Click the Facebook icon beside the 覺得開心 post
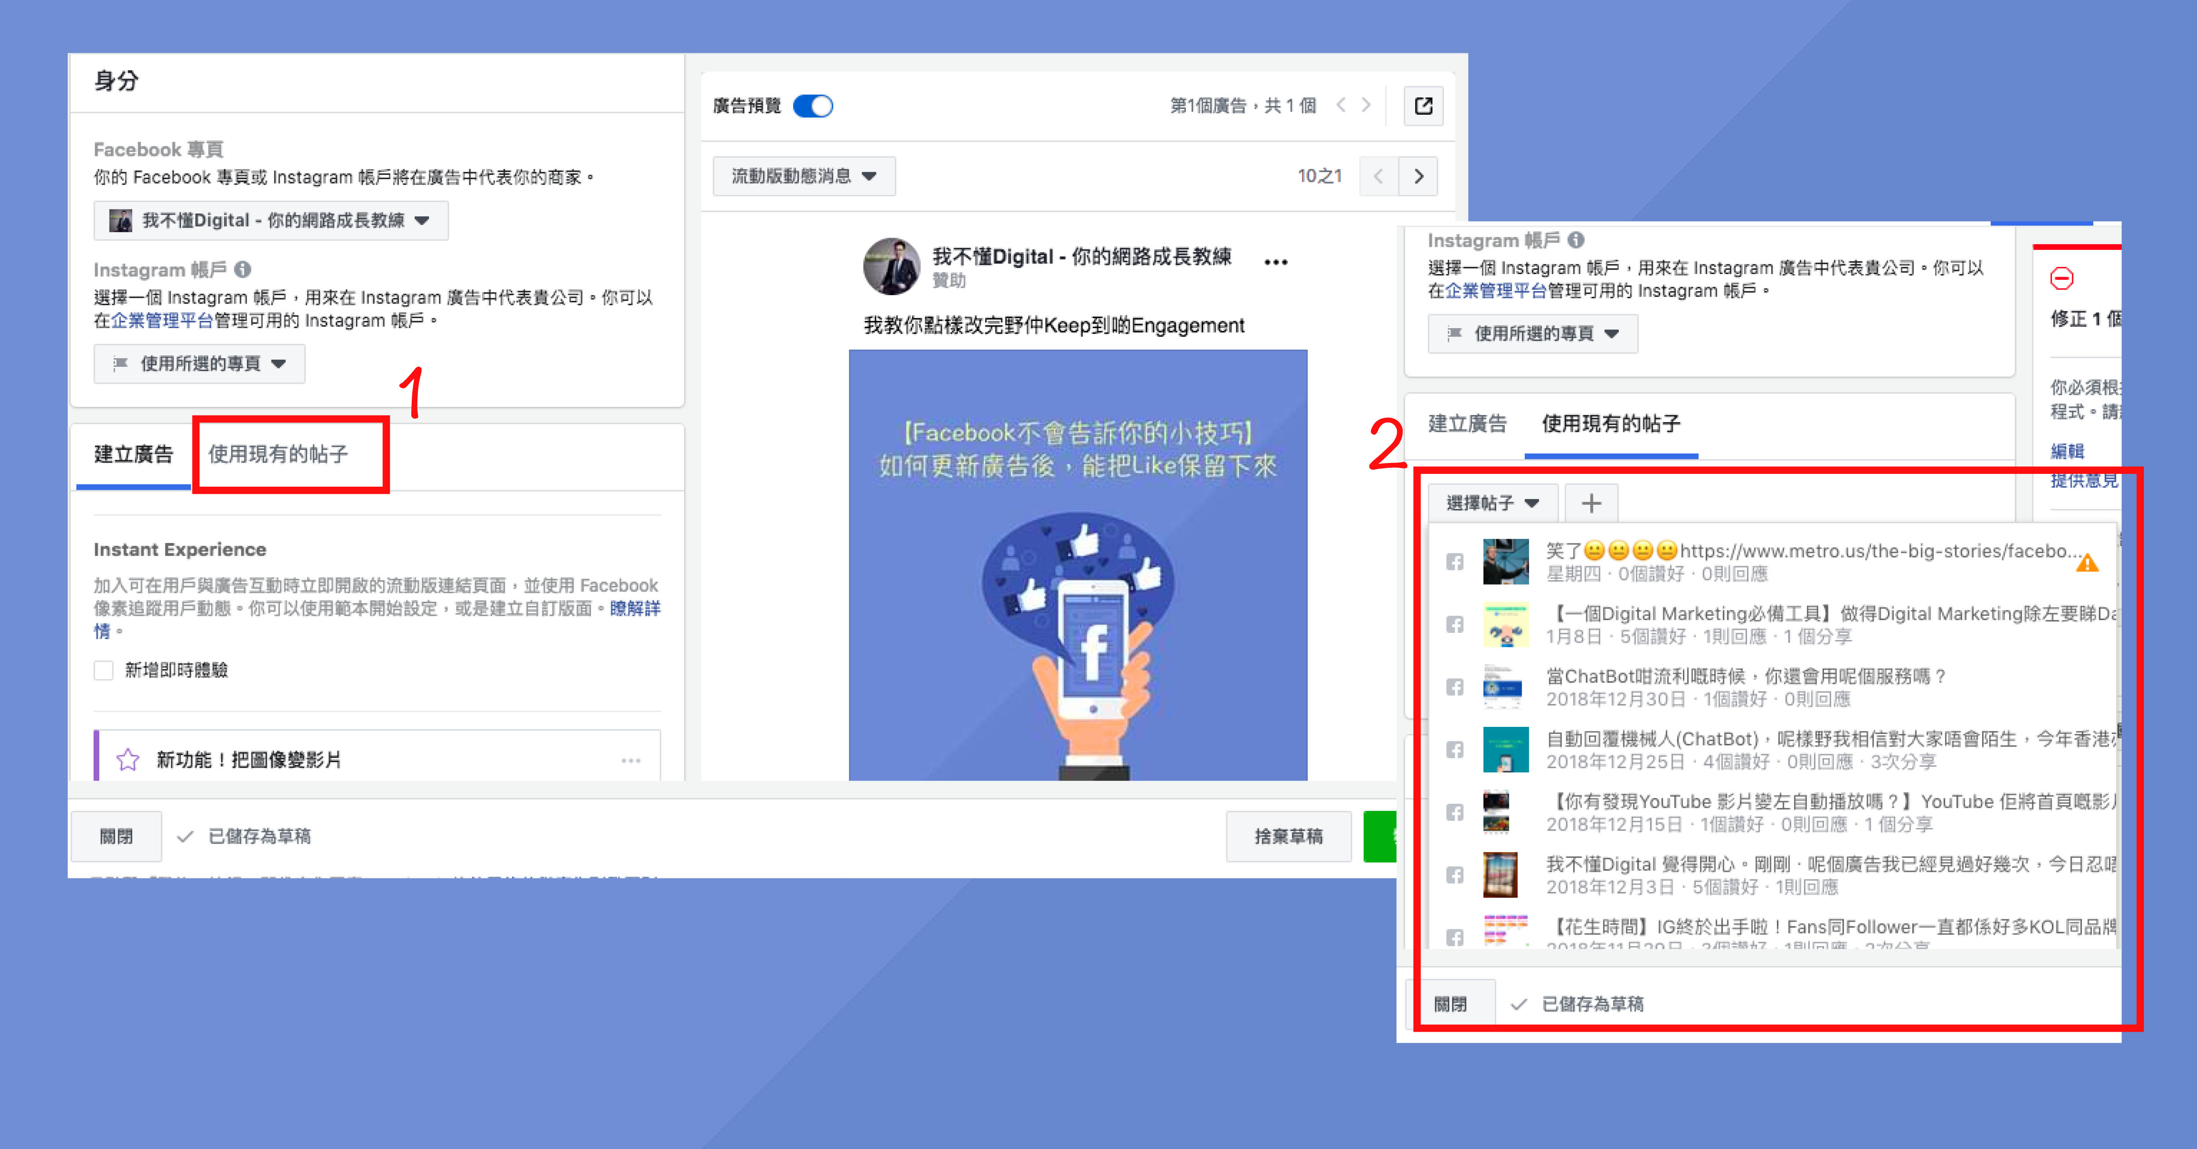2197x1149 pixels. pyautogui.click(x=1455, y=875)
